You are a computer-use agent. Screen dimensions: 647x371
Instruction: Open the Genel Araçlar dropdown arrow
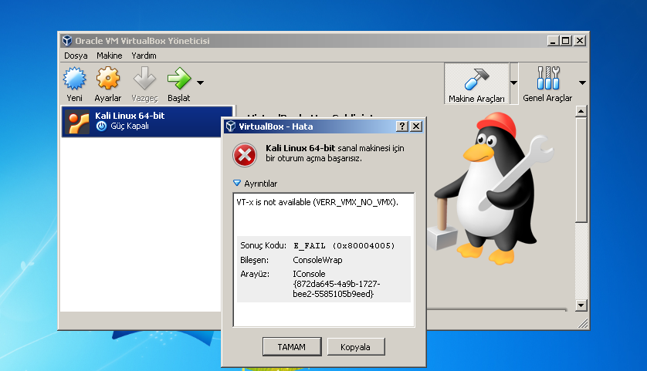(x=582, y=83)
